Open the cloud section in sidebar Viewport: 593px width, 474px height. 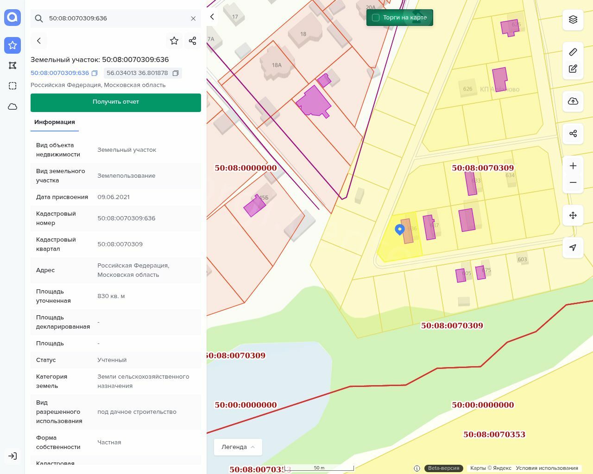click(13, 106)
